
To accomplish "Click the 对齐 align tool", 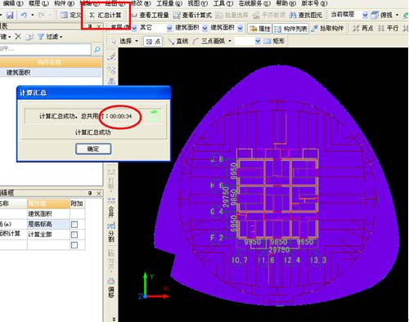I will (x=111, y=261).
